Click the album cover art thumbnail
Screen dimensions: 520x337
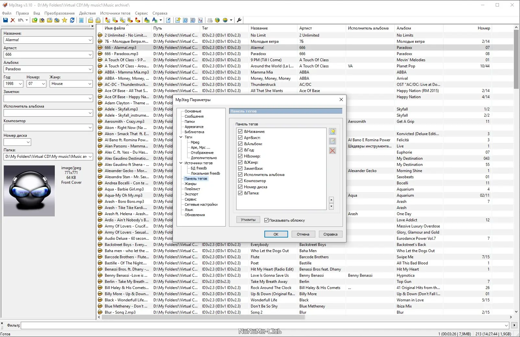point(29,191)
